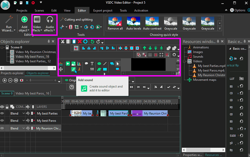Add a tooltip speech bubble object
This screenshot has width=250, height=157.
pyautogui.click(x=86, y=63)
